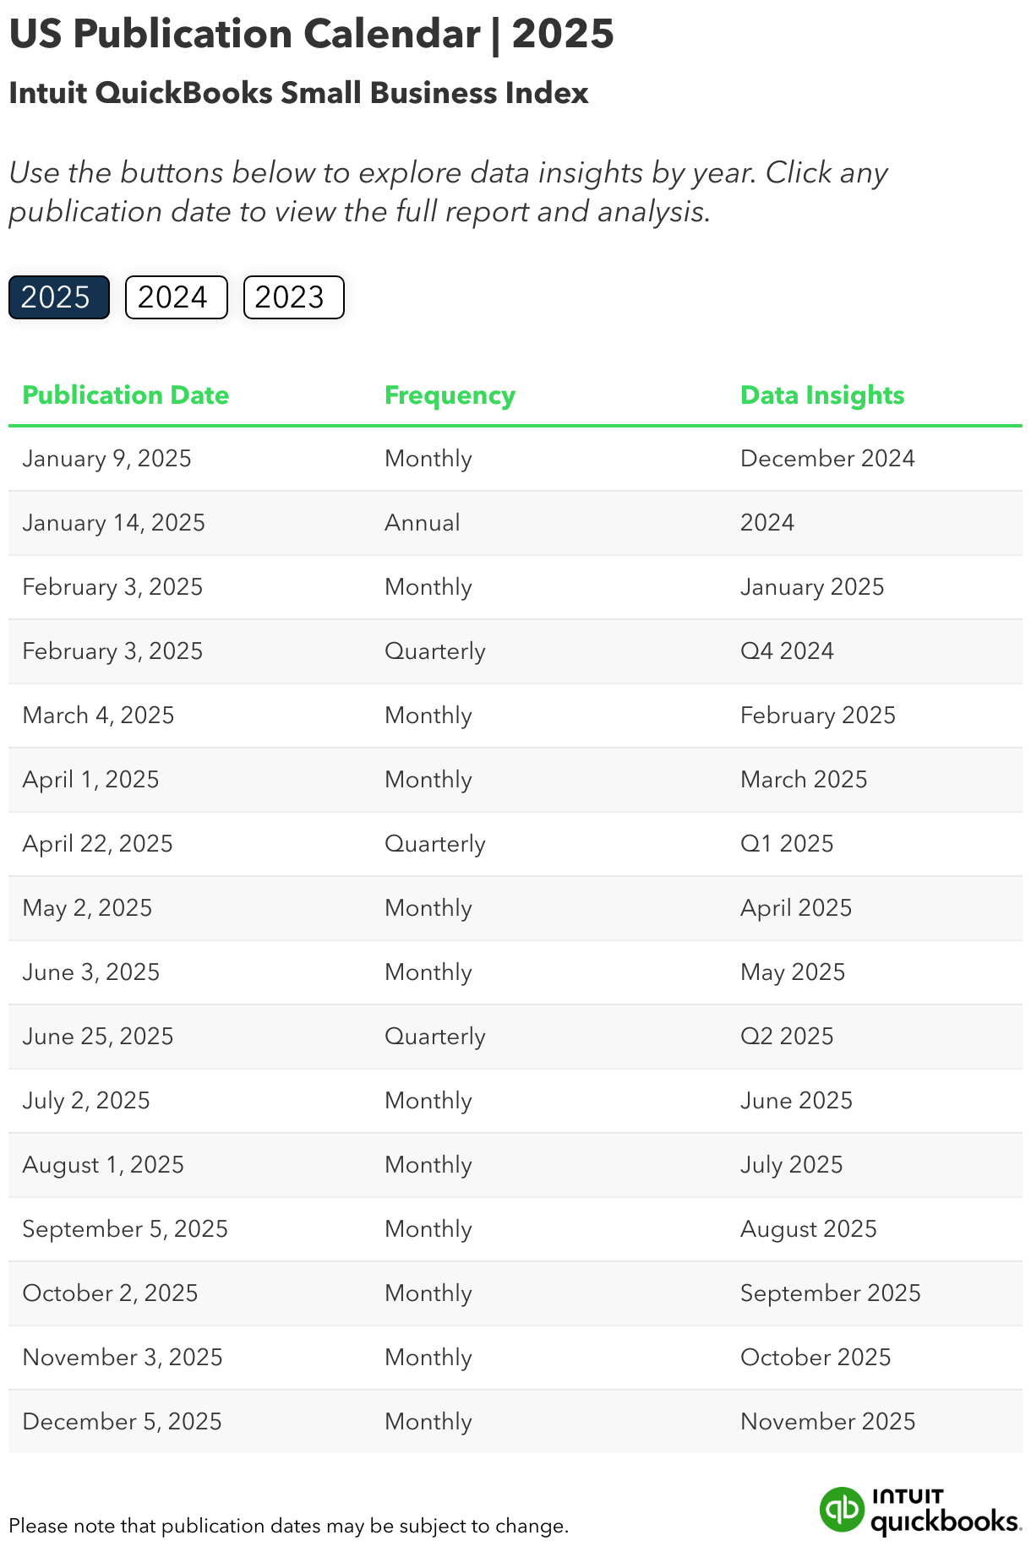Screen dimensions: 1031x1546
Task: Open the November 3, 2025 publication
Action: (122, 1357)
